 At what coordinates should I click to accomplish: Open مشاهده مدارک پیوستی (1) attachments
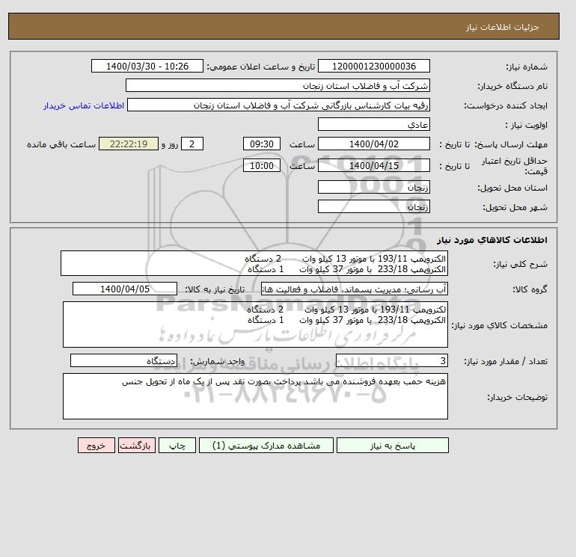point(266,446)
